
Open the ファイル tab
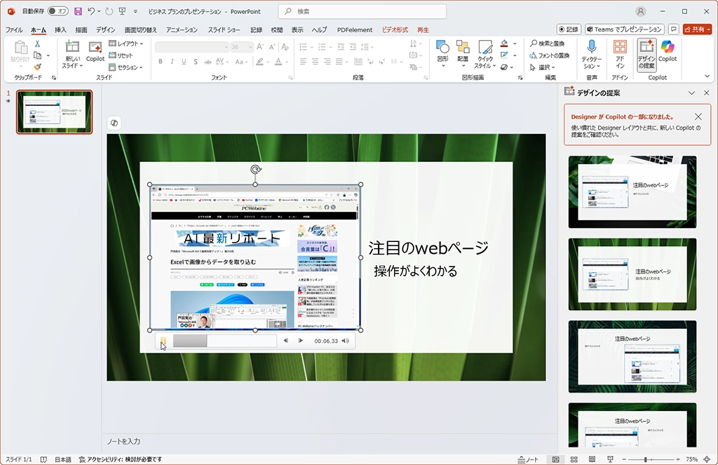tap(14, 29)
